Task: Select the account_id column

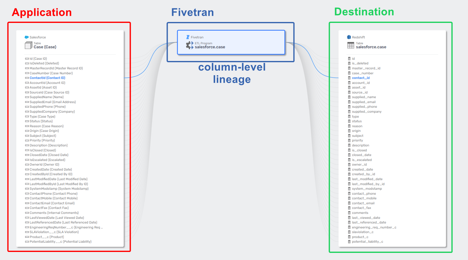Action: (361, 83)
